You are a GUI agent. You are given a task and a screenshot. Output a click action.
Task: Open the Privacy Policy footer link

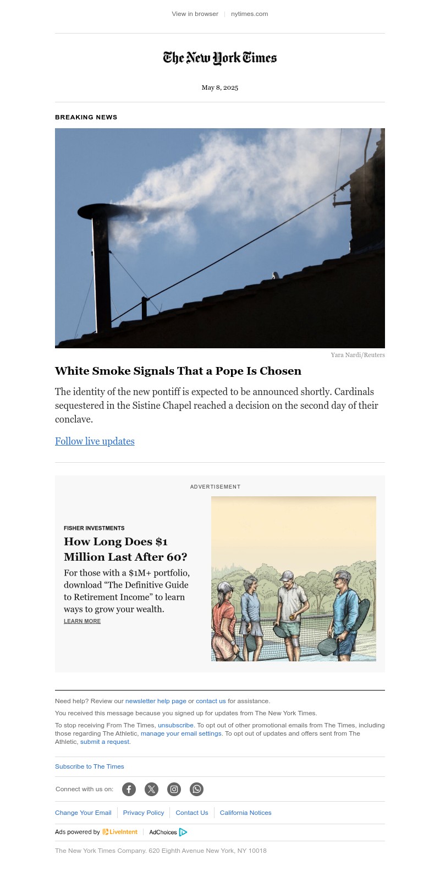click(x=144, y=813)
